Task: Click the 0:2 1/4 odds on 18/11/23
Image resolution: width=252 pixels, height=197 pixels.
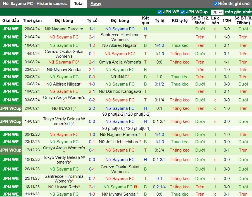Action: (159, 187)
